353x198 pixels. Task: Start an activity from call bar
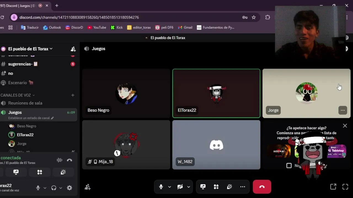tap(216, 187)
